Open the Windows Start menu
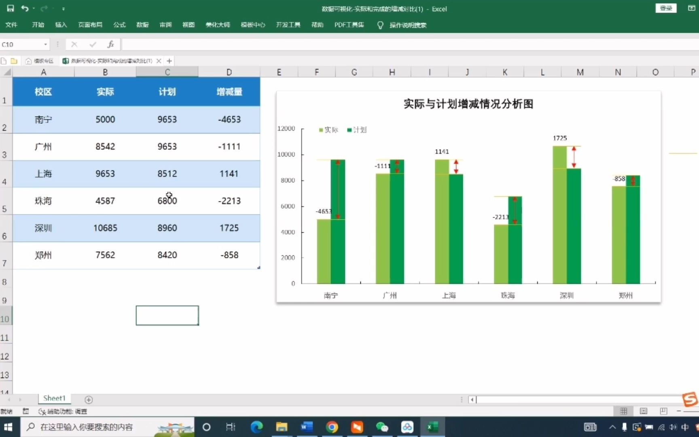699x437 pixels. tap(8, 427)
